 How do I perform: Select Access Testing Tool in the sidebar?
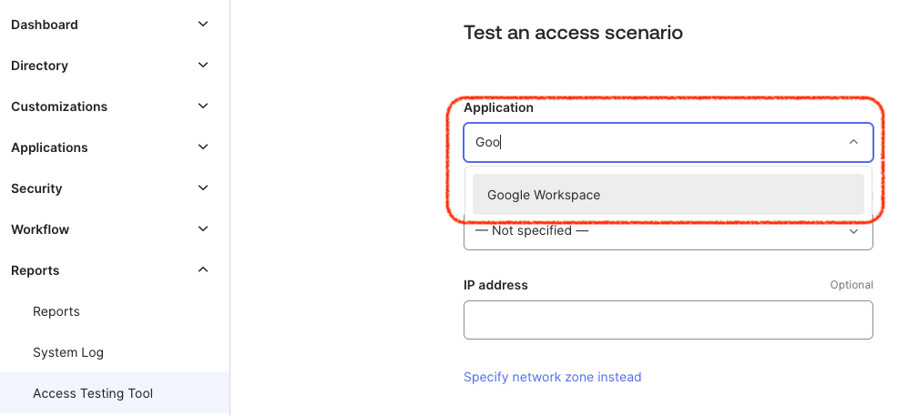[93, 393]
